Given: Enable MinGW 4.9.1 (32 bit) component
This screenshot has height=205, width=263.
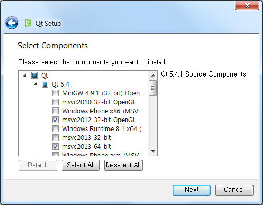Looking at the screenshot, I should (55, 93).
